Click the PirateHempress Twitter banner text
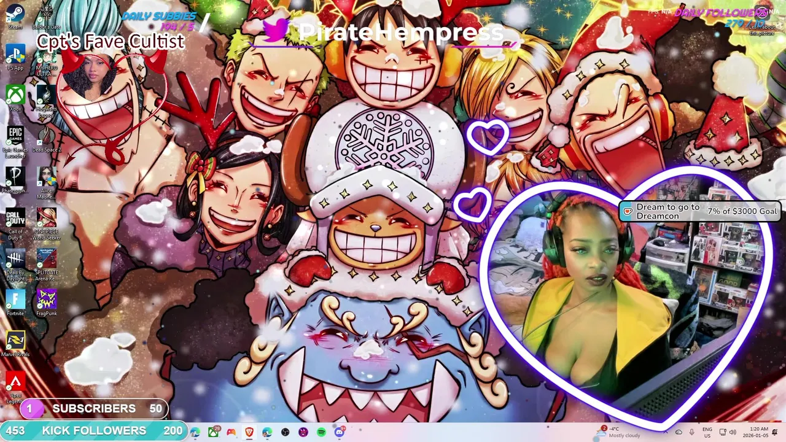Screen dimensions: 786x442 click(x=400, y=32)
